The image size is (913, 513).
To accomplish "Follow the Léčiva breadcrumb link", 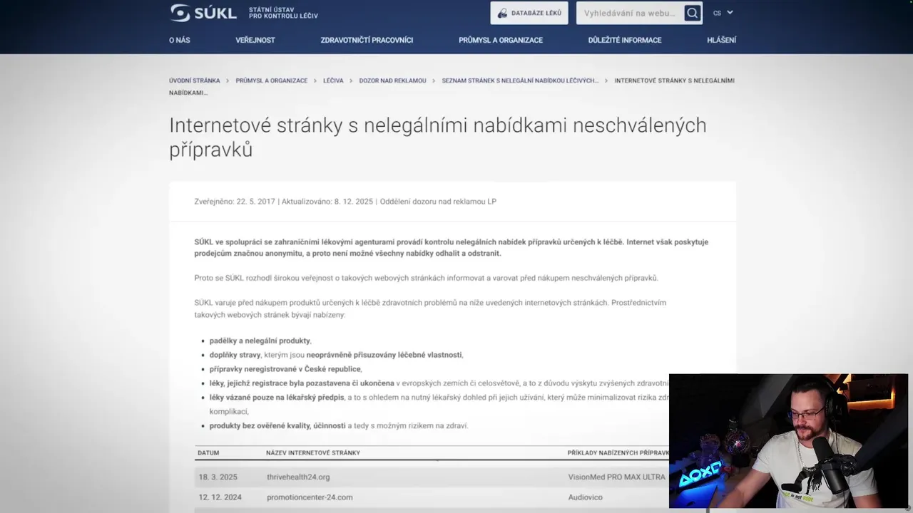I will pyautogui.click(x=333, y=81).
